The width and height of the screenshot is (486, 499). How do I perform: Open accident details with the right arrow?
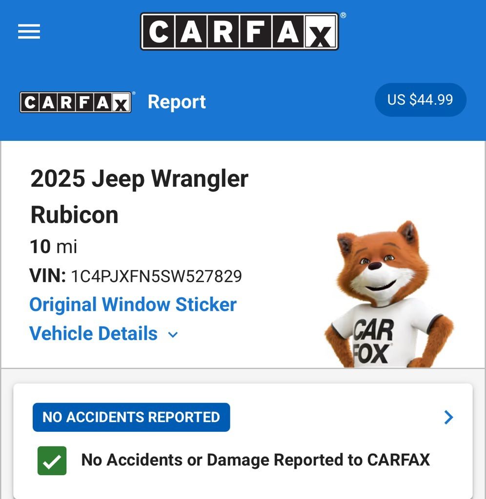click(449, 417)
